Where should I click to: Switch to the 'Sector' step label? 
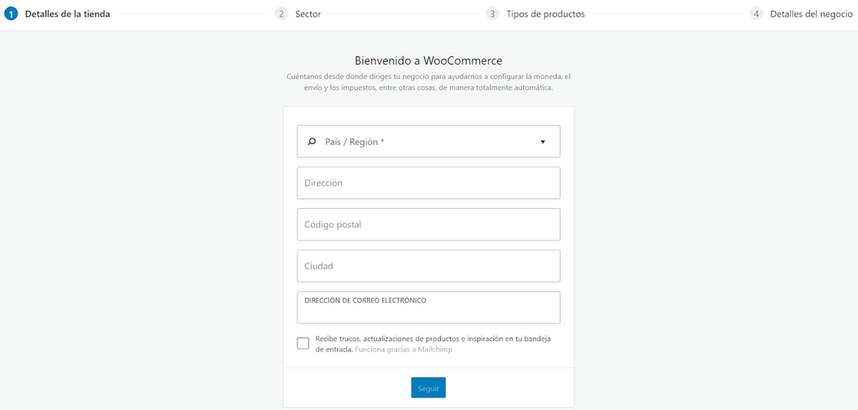[308, 14]
